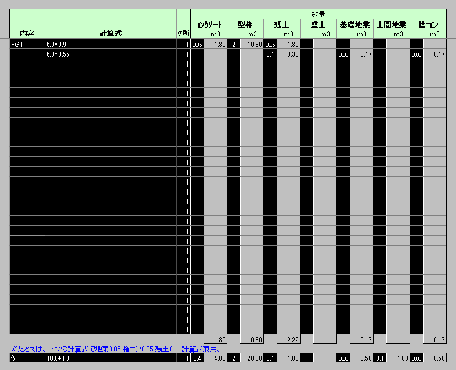Click the example concrete value 4.00
The width and height of the screenshot is (456, 370).
(215, 358)
